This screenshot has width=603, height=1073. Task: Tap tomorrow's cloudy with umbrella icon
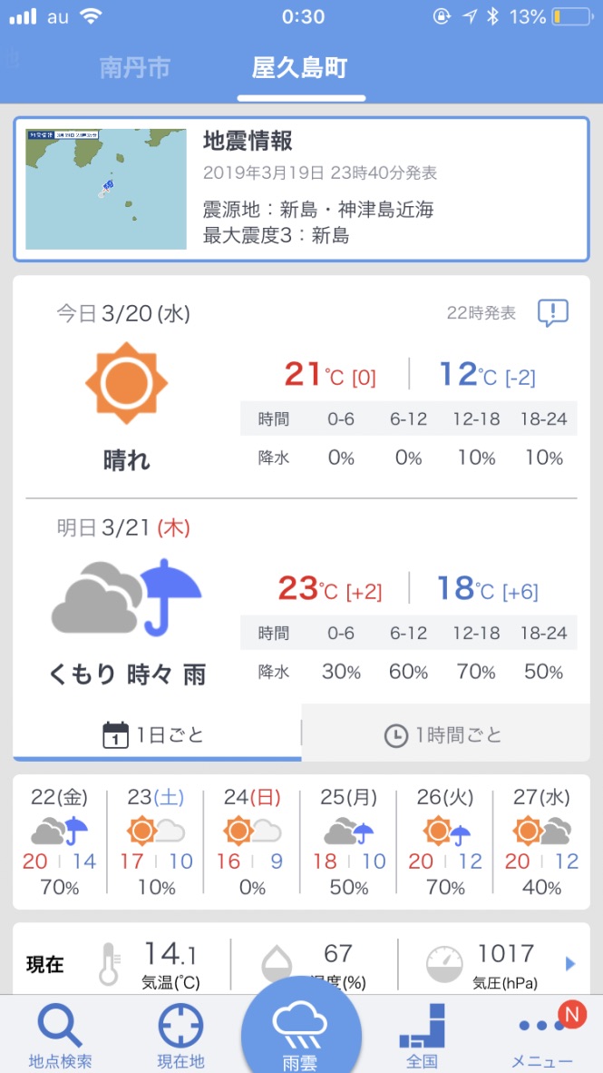point(126,596)
